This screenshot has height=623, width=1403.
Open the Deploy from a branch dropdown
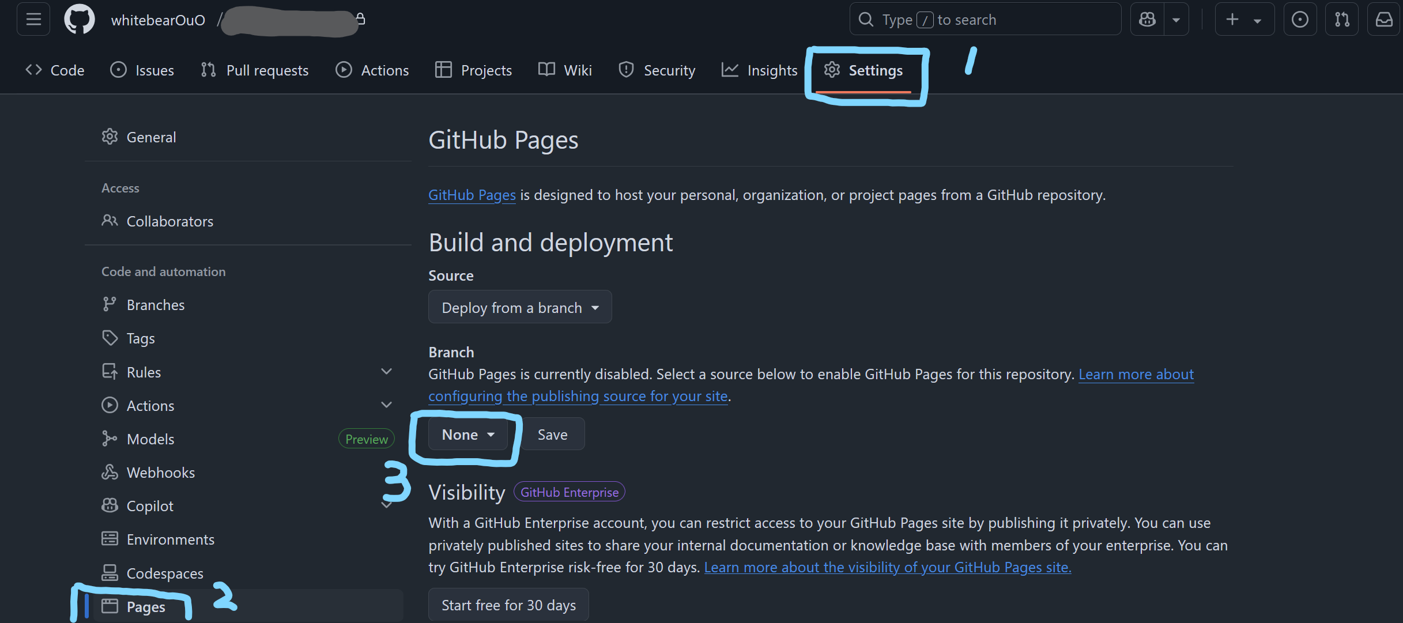(519, 307)
